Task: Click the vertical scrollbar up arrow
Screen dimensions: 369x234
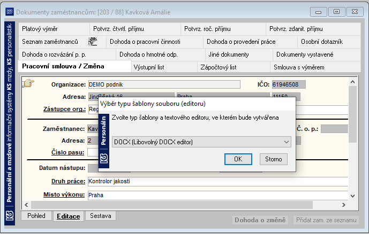Action: (352, 82)
